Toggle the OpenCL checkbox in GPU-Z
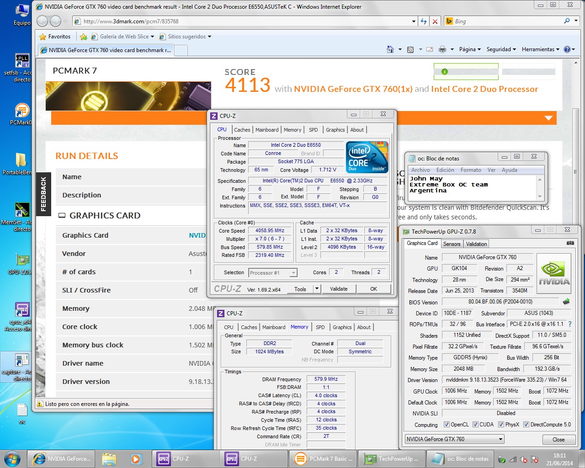The image size is (585, 468). (447, 425)
